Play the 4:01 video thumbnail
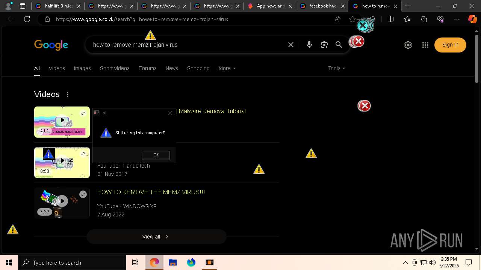Image resolution: width=481 pixels, height=270 pixels. [62, 122]
